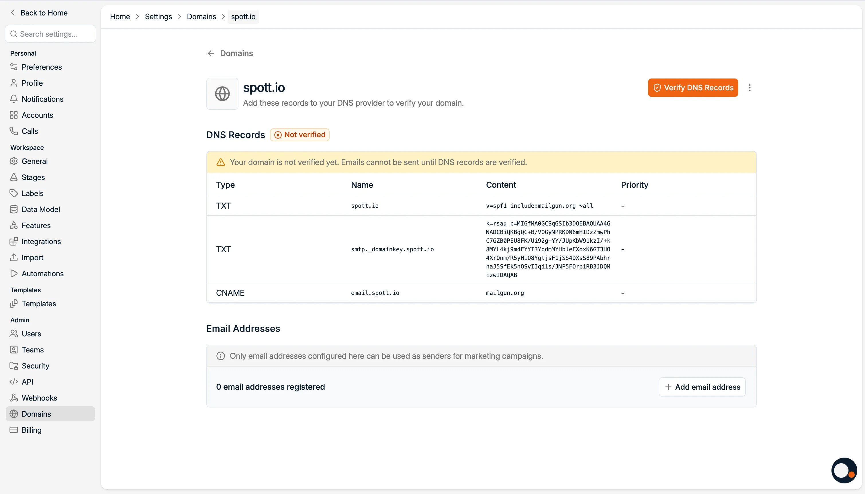Click the info icon in email addresses notice
865x494 pixels.
point(221,356)
